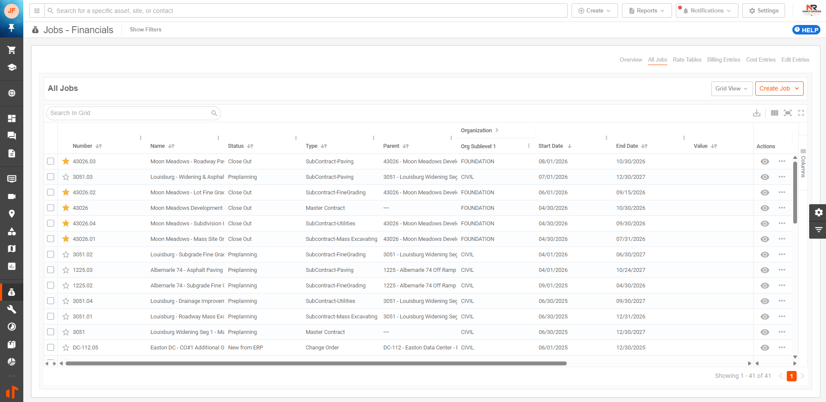Open the filter side tab below gear
The width and height of the screenshot is (826, 402).
[x=818, y=230]
